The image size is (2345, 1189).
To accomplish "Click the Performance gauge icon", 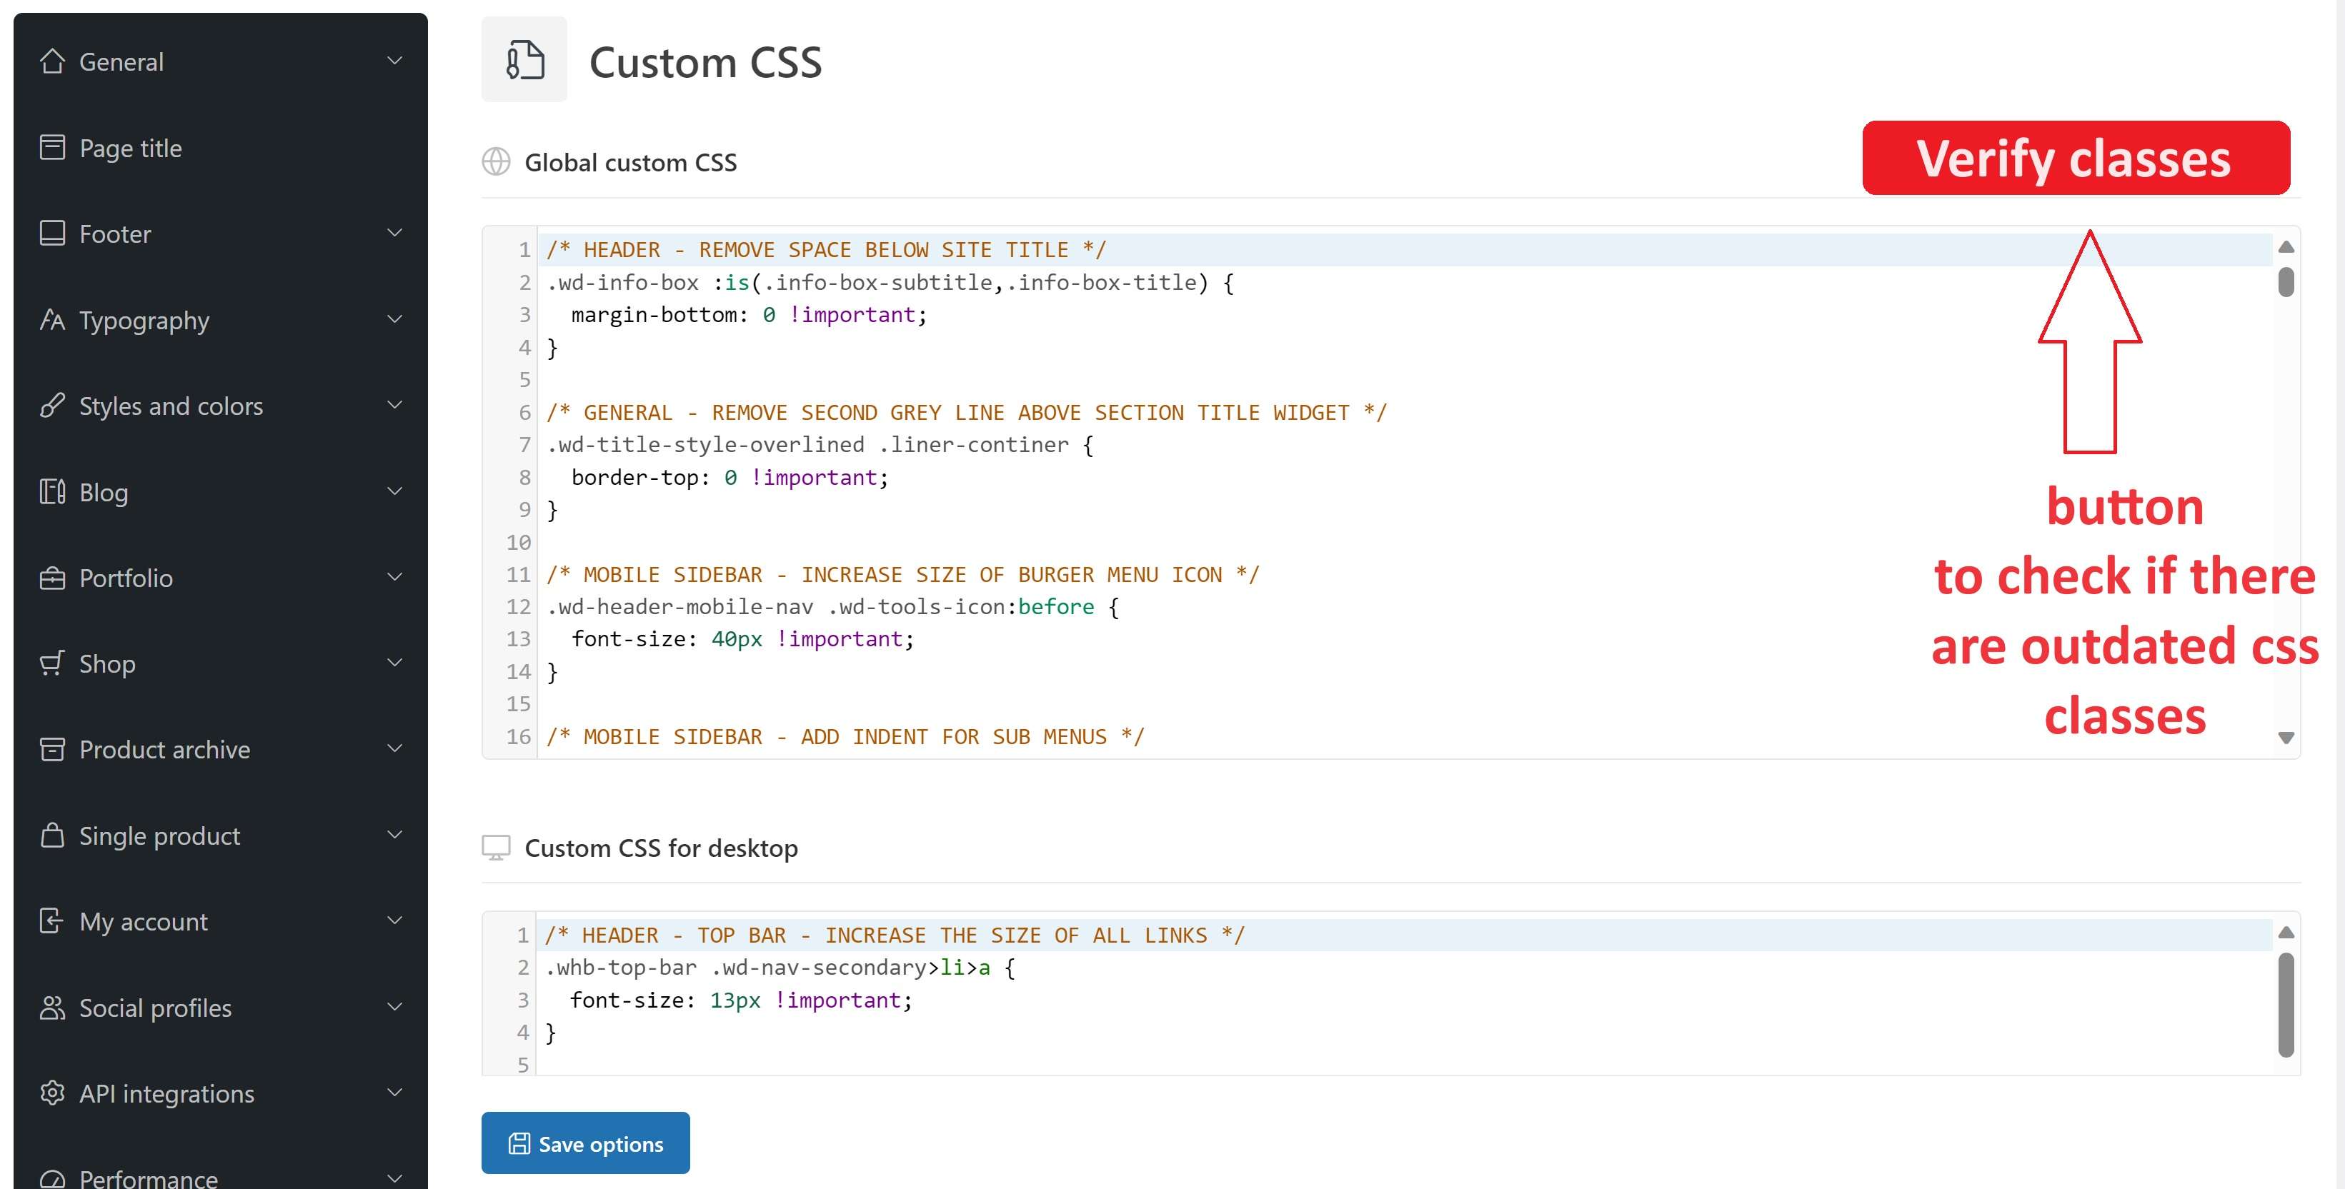I will point(53,1179).
